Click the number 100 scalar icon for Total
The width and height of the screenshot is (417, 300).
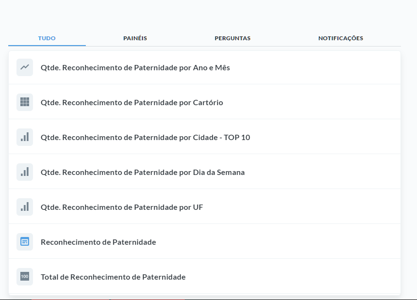(x=25, y=277)
